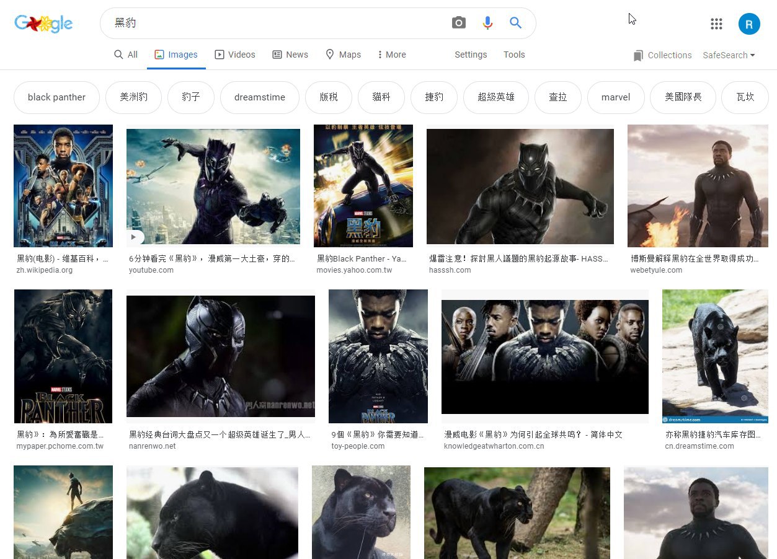The height and width of the screenshot is (559, 777).
Task: Click the cn.dreamstime.com source link
Action: click(x=699, y=446)
